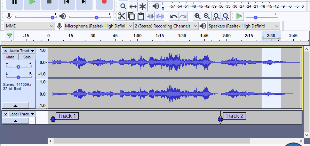Select the Time Shift tool
Screen dimensions: 310x146
133,6
